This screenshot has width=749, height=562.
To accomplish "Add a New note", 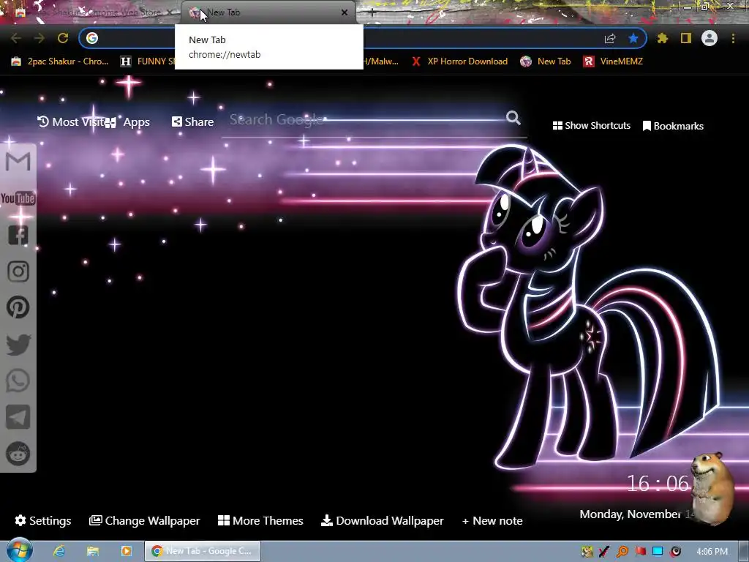I will pyautogui.click(x=492, y=520).
